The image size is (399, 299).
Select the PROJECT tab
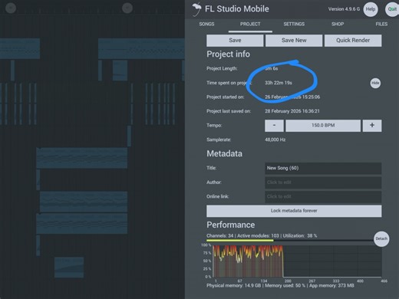(250, 24)
